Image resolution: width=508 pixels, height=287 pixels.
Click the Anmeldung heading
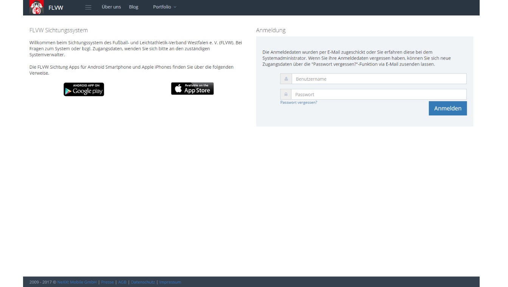271,30
